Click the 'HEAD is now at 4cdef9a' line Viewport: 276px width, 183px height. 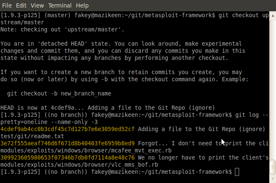(x=107, y=108)
